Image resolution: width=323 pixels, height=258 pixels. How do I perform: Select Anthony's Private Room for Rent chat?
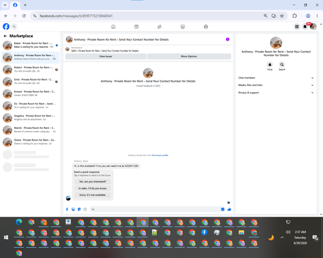[x=30, y=57]
